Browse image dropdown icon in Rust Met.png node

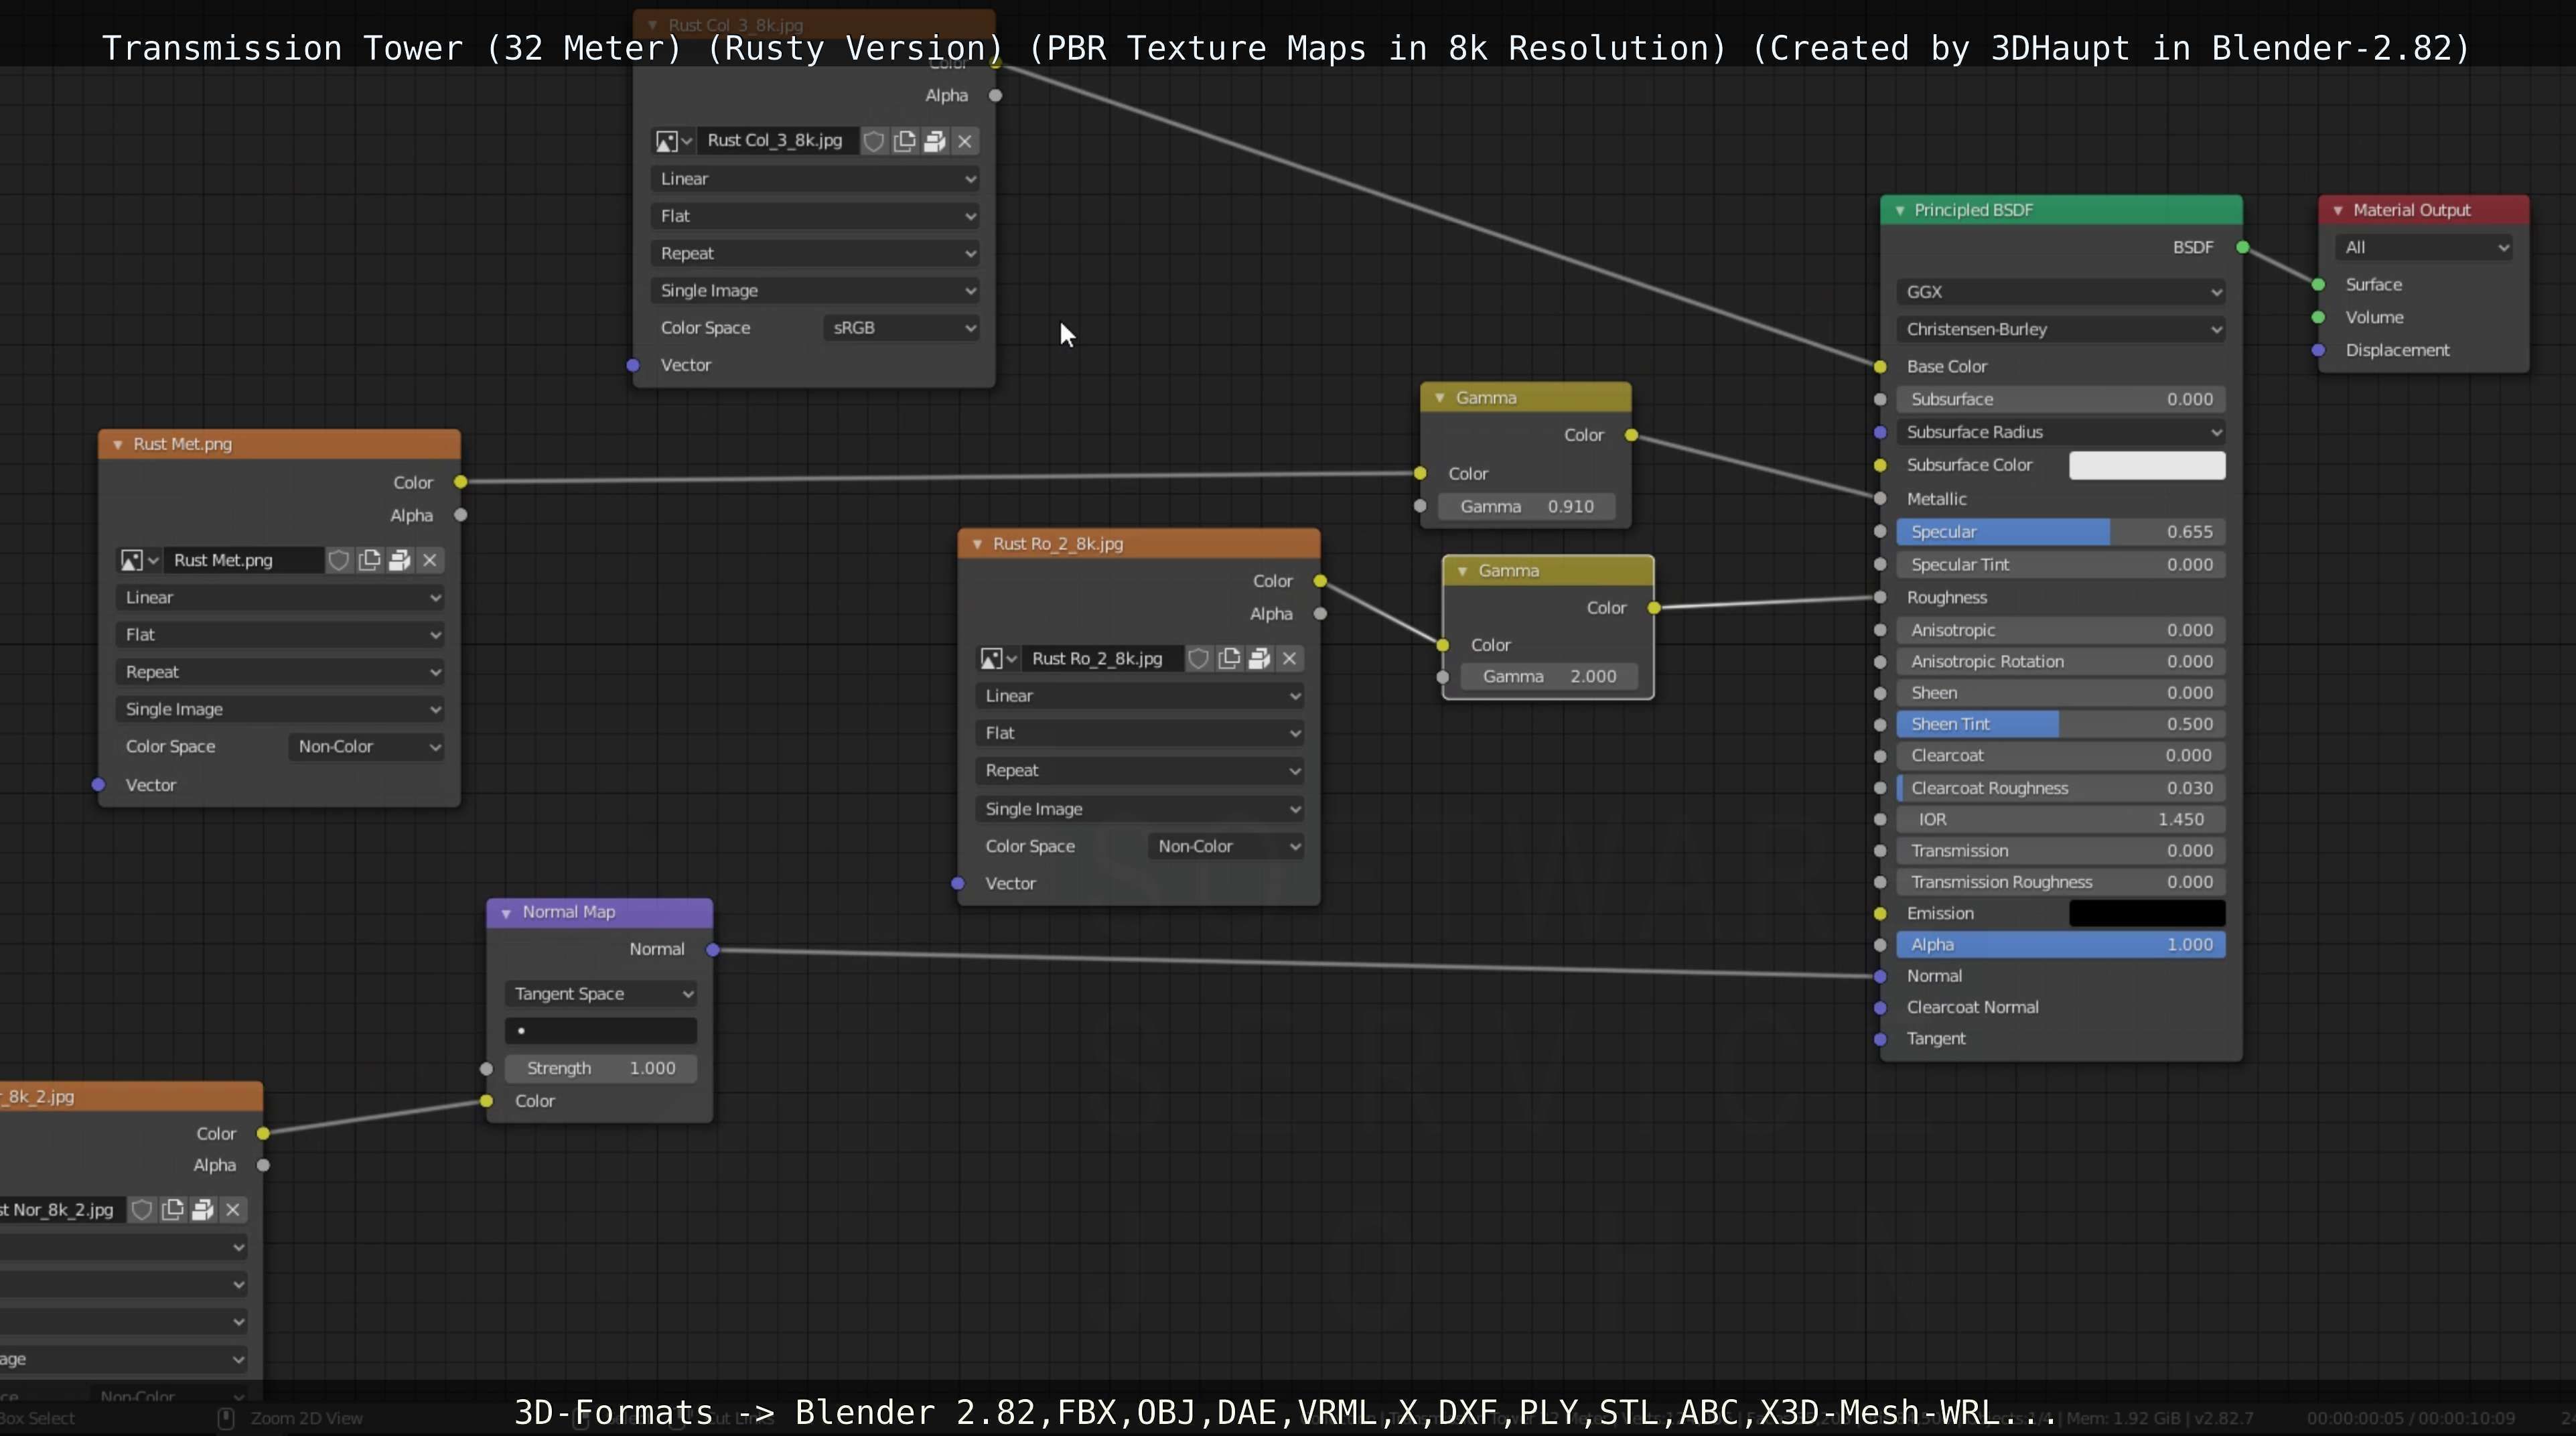[x=139, y=560]
